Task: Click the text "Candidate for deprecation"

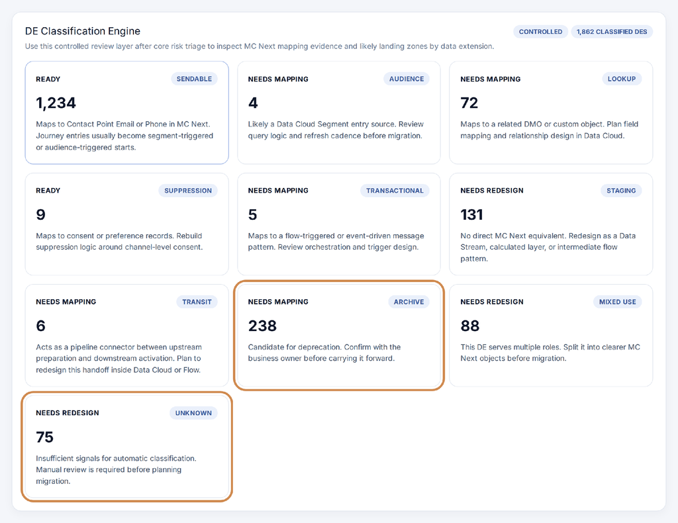Action: (295, 347)
